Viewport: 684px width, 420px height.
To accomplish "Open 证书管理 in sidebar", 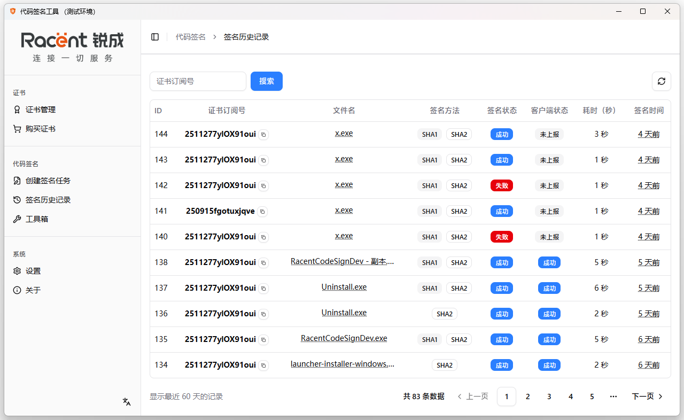I will 41,110.
